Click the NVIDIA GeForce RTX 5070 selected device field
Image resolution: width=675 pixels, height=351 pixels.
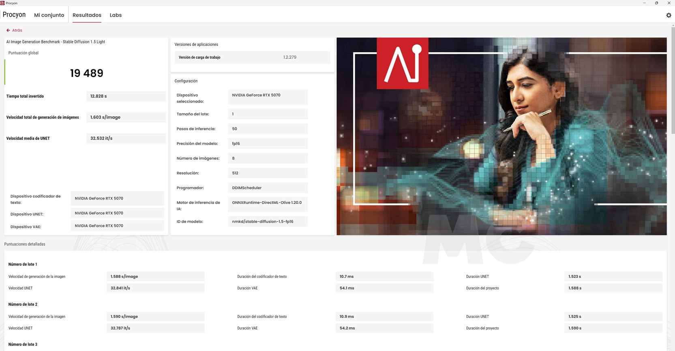pos(268,97)
